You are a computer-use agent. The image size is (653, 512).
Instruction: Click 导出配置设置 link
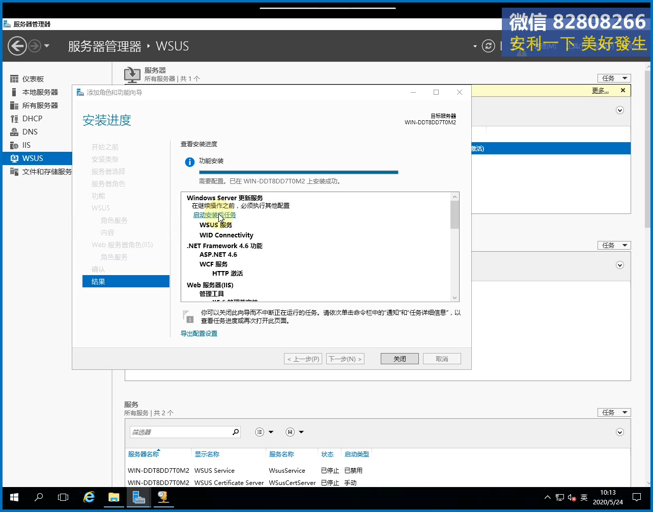coord(199,333)
